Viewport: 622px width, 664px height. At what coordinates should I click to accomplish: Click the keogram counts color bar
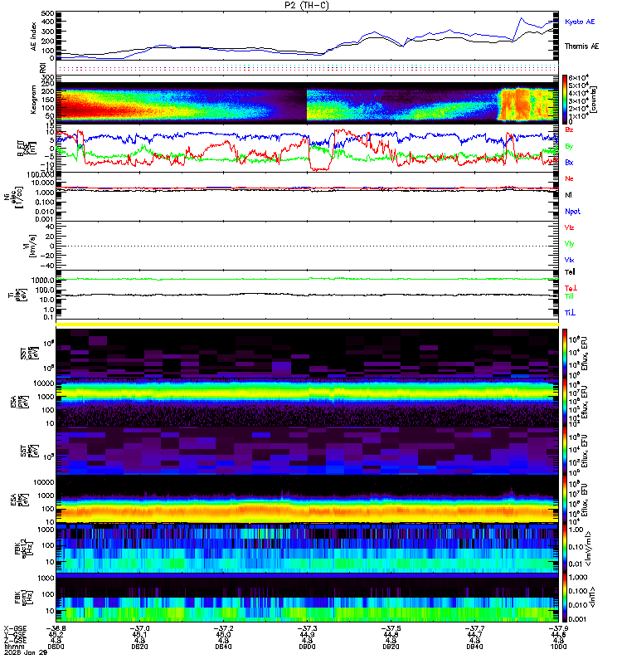click(x=565, y=100)
